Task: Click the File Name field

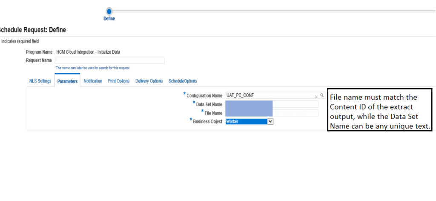Action: pyautogui.click(x=272, y=113)
